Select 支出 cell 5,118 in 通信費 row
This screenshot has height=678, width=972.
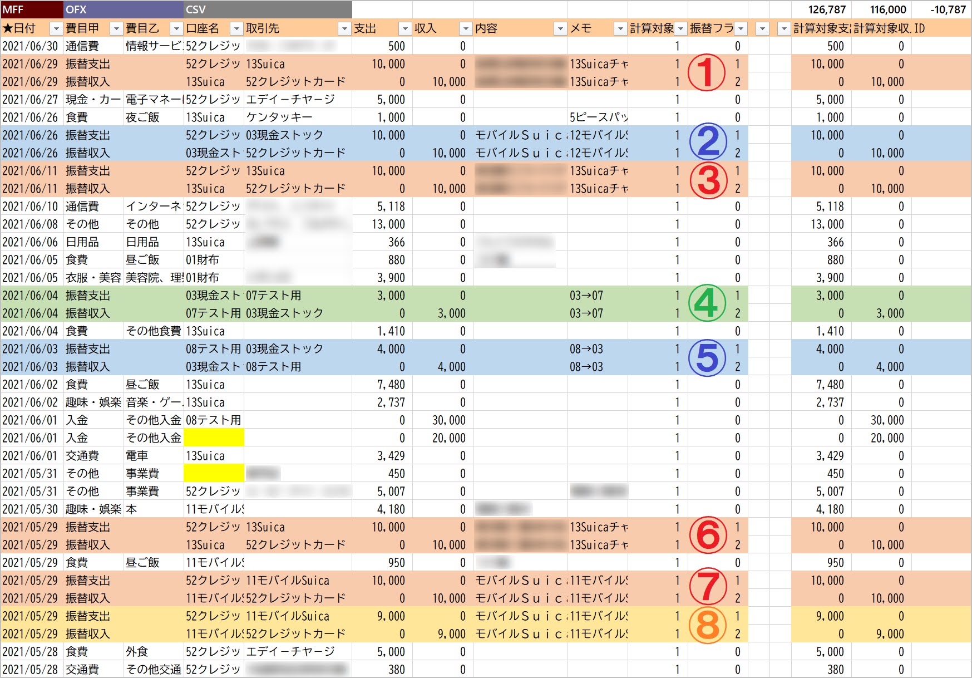click(382, 207)
